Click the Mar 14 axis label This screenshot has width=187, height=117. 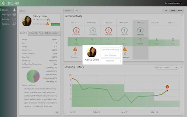pos(154,112)
